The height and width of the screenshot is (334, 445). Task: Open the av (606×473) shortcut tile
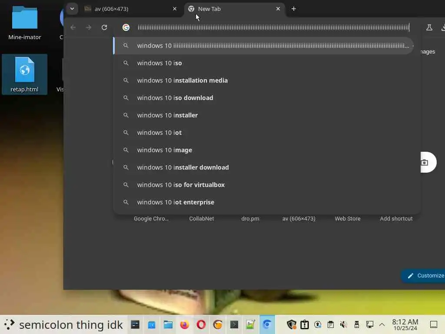tap(299, 219)
